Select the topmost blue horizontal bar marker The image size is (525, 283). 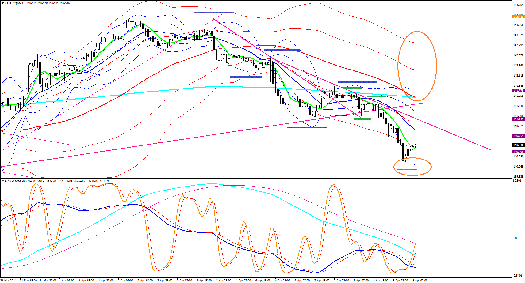[213, 13]
